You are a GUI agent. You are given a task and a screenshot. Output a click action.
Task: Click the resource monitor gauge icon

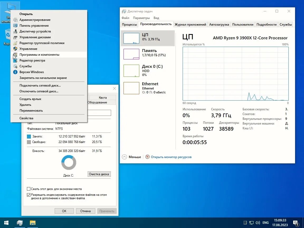pos(147,157)
